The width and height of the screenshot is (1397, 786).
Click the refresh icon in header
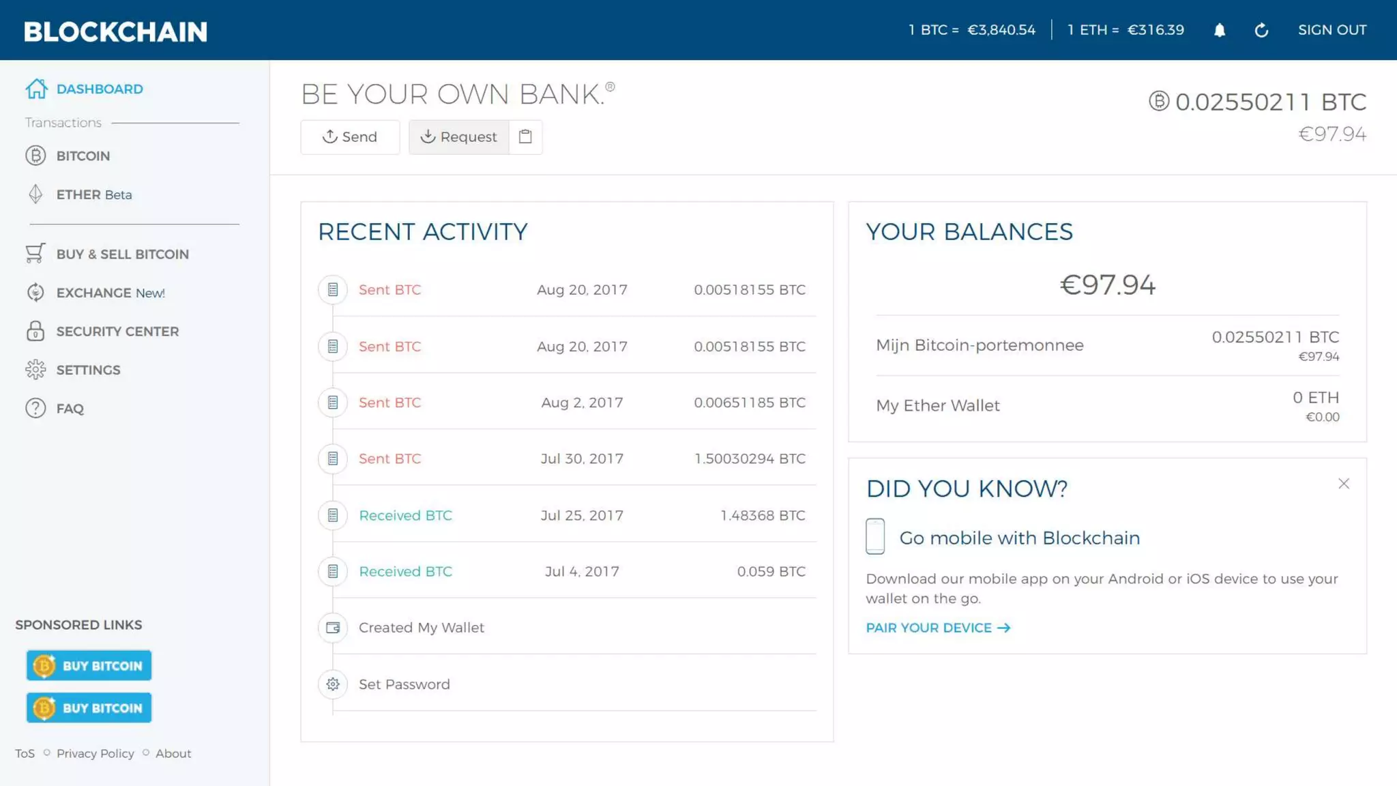(1261, 30)
